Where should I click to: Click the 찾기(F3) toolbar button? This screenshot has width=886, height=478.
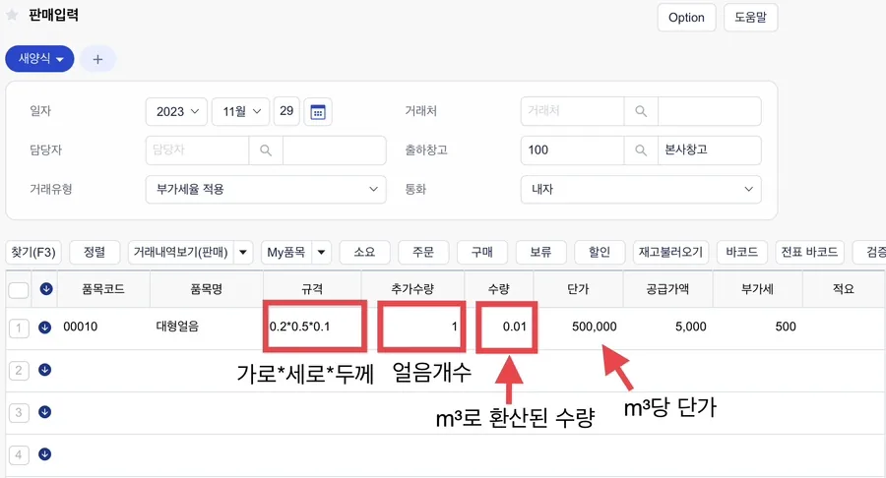click(33, 252)
